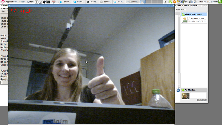Click An Mertens profile thumbnail
222x125 pixels.
(186, 96)
